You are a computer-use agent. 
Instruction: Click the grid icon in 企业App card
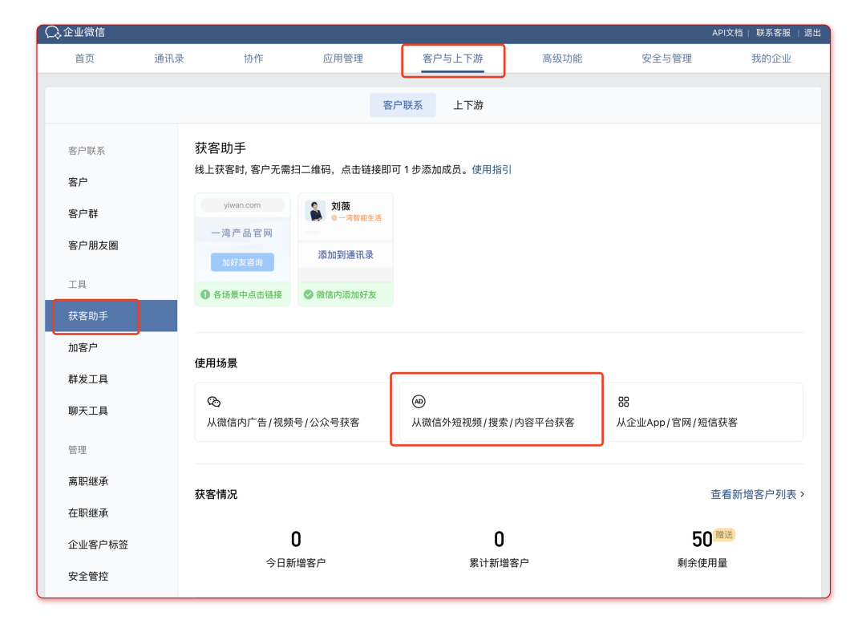(x=623, y=402)
